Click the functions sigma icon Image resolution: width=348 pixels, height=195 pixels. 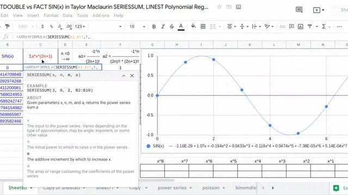click(x=324, y=27)
